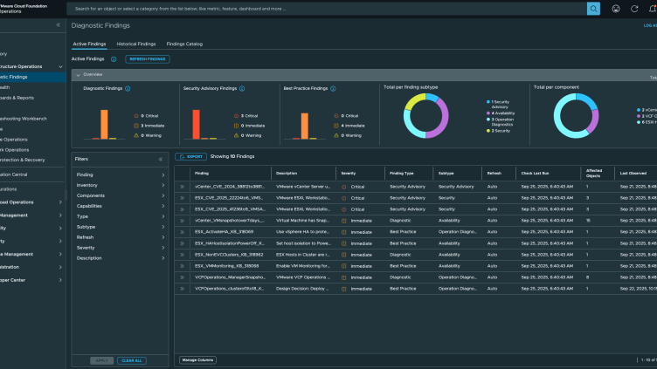Image resolution: width=657 pixels, height=369 pixels.
Task: Expand the ESX_VMMonitoring finding row
Action: coord(183,266)
